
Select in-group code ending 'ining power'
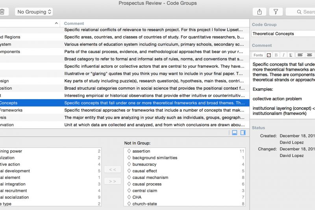pos(50,151)
